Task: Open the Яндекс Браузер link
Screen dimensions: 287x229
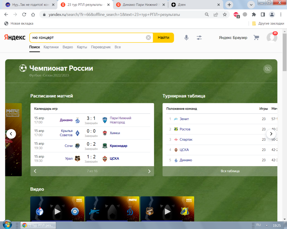Action: pyautogui.click(x=233, y=37)
